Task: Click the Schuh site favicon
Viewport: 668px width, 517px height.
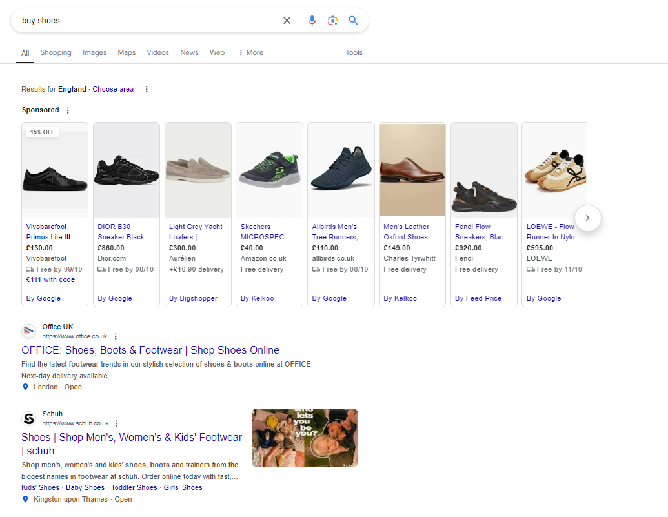Action: [29, 418]
